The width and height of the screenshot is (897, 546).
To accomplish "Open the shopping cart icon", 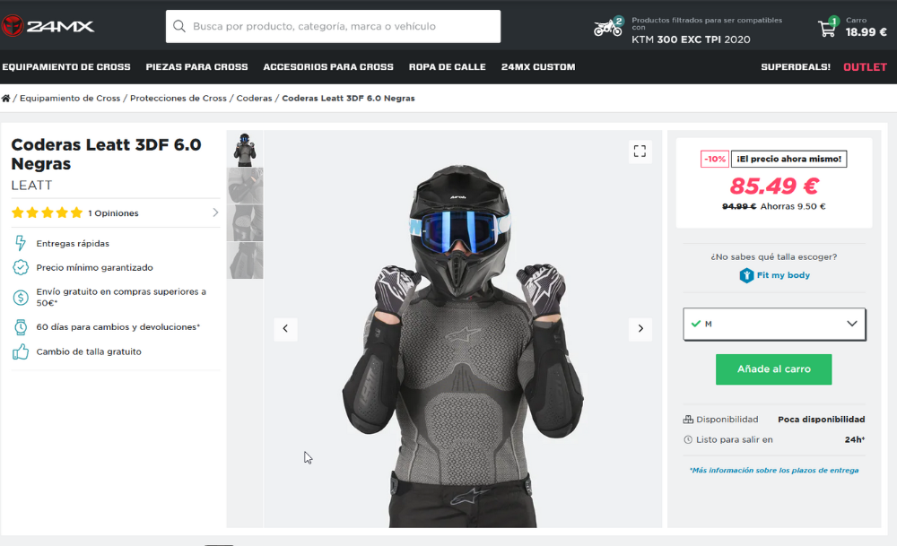I will [x=826, y=29].
